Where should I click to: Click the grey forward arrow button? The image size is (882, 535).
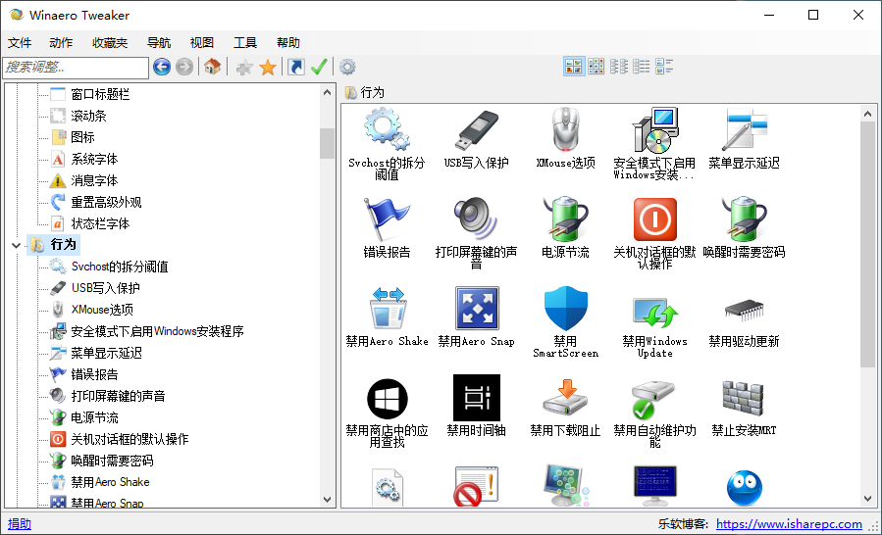[x=183, y=67]
